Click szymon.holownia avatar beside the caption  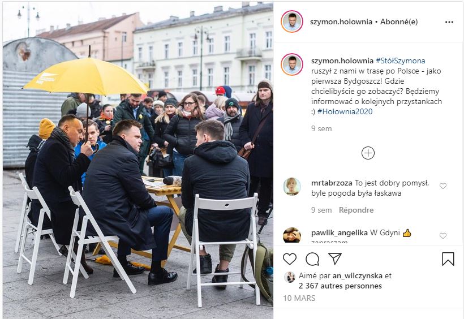[292, 64]
